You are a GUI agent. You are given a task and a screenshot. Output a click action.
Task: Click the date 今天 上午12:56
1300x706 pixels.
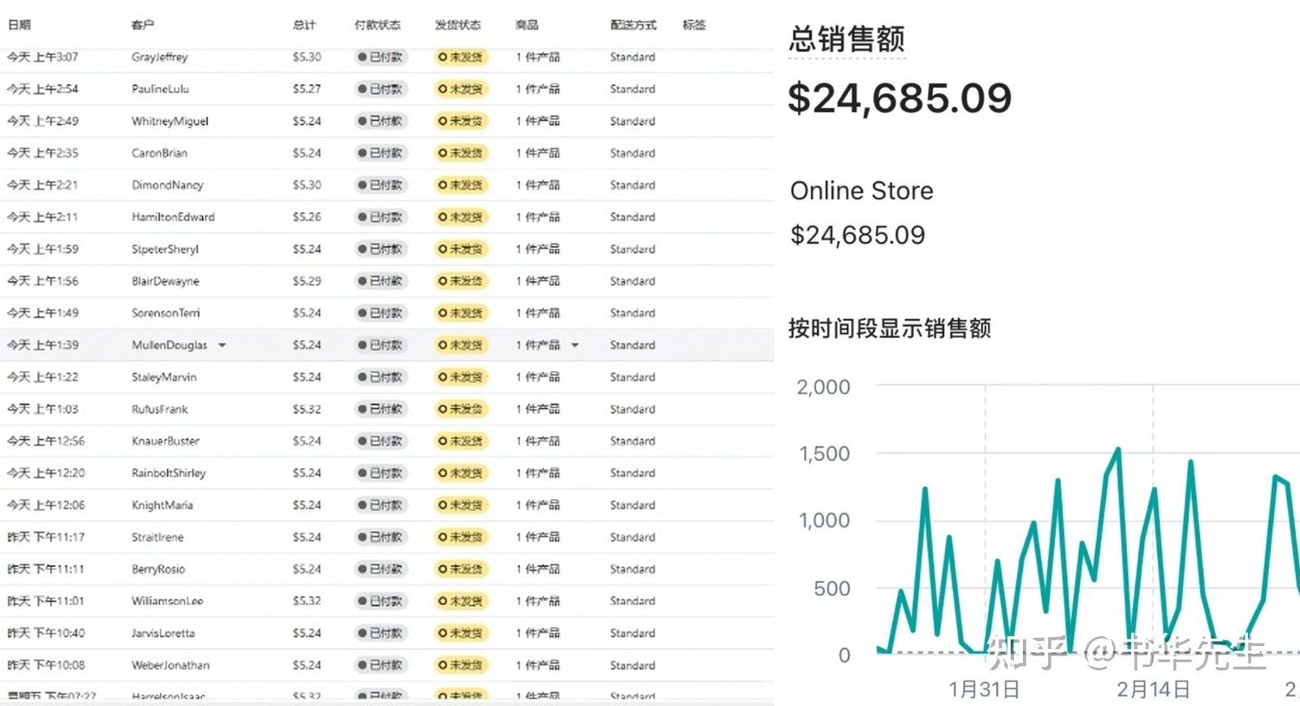(x=45, y=441)
